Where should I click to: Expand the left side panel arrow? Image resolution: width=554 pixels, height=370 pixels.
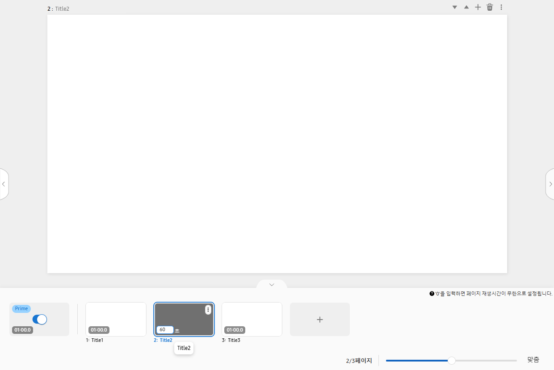pyautogui.click(x=4, y=184)
